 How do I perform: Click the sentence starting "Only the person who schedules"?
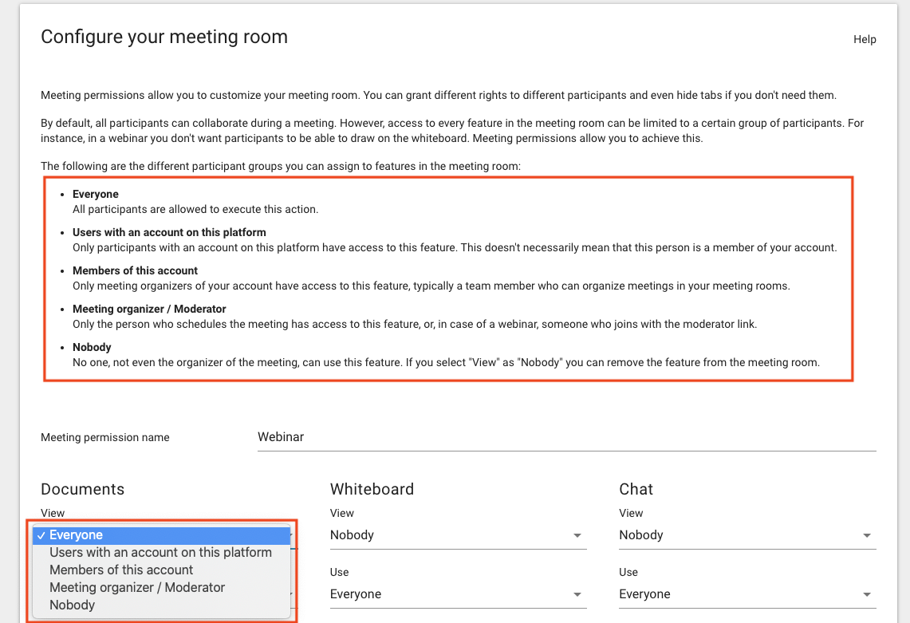pyautogui.click(x=415, y=324)
